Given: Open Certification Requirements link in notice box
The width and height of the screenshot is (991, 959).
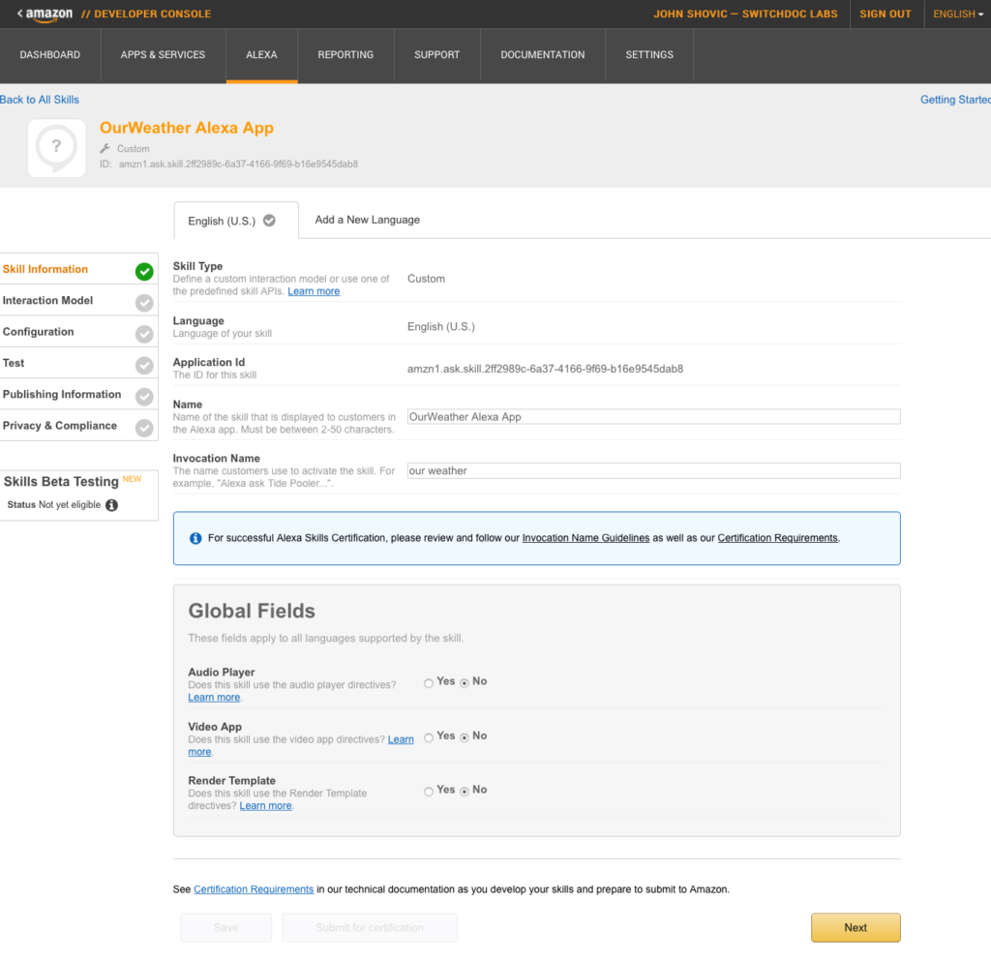Looking at the screenshot, I should coord(777,538).
